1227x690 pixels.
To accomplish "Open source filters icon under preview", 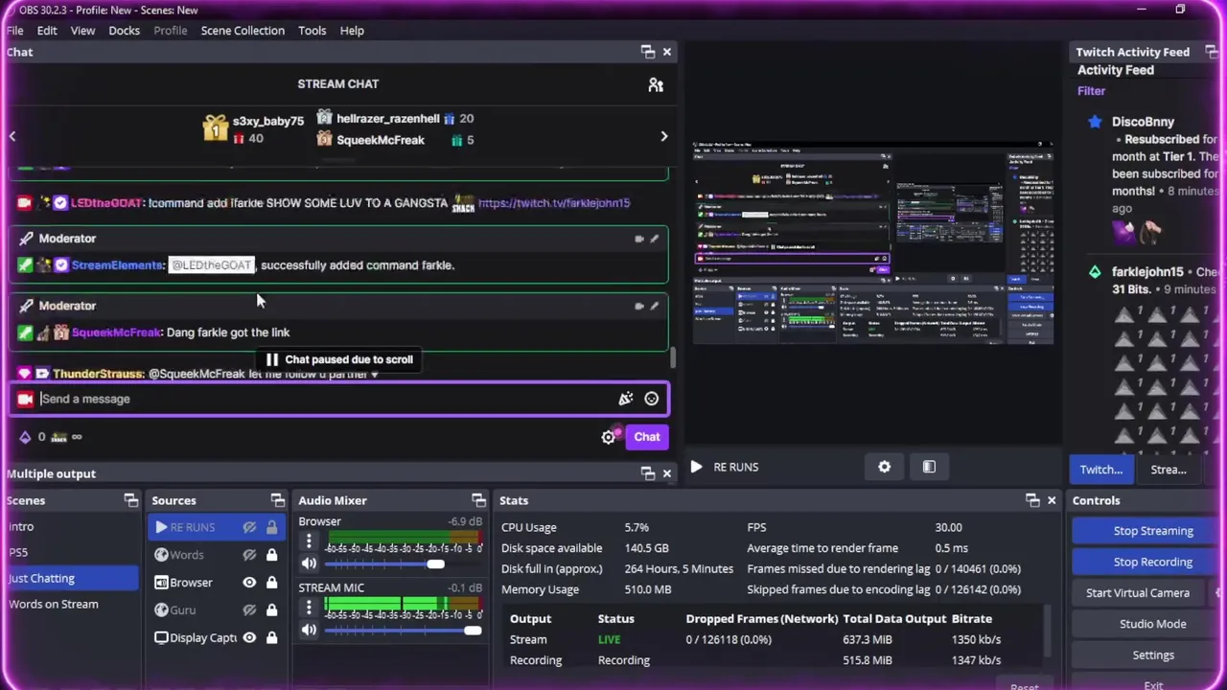I will click(929, 467).
